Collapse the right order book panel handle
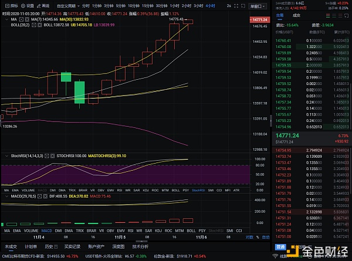The height and width of the screenshot is (261, 352). 270,120
